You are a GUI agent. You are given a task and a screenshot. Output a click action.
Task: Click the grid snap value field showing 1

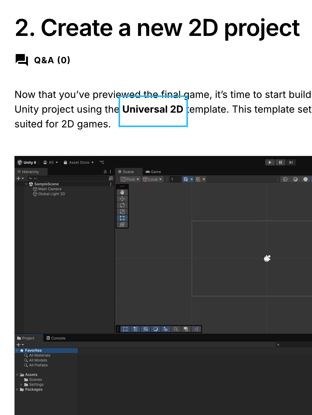(x=175, y=179)
